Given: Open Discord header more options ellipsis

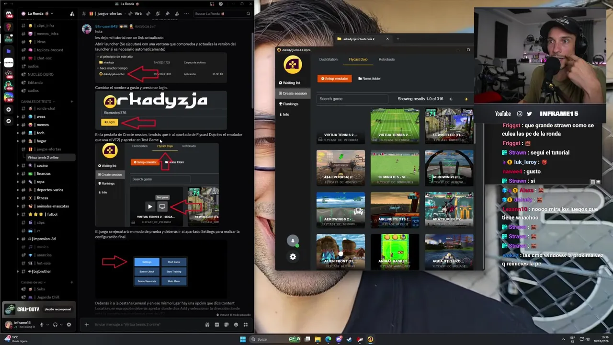Looking at the screenshot, I should click(x=186, y=13).
